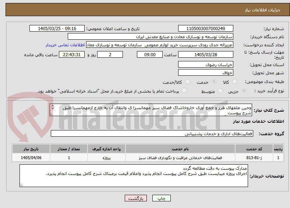Select the جزیی purchase type radio
290x208 pixels.
tap(244, 91)
